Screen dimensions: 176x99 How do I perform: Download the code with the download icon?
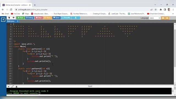tap(76, 18)
